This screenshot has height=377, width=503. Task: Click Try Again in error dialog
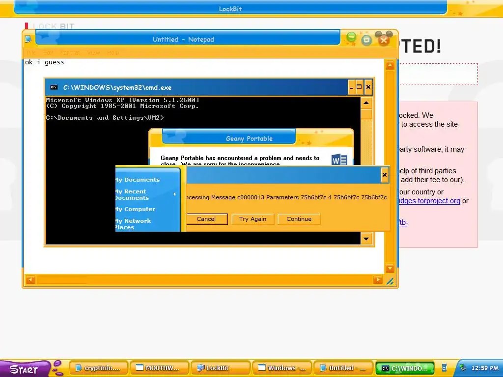click(252, 219)
